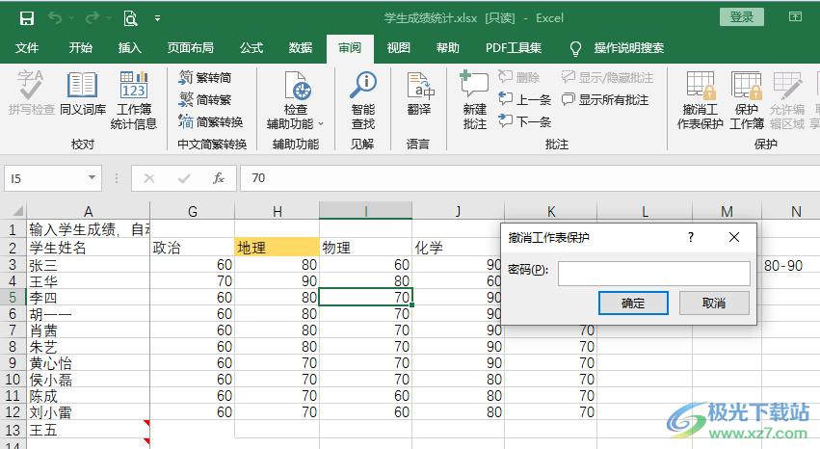Click the Save icon in the title bar
The height and width of the screenshot is (449, 820).
tap(27, 17)
